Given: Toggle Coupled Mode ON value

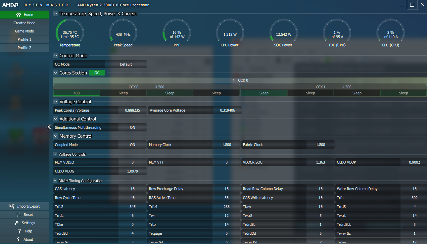Looking at the screenshot, I should tap(132, 145).
